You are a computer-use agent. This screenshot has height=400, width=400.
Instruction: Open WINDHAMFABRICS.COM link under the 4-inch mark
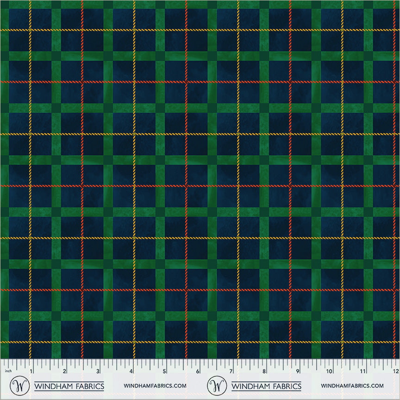click(155, 386)
